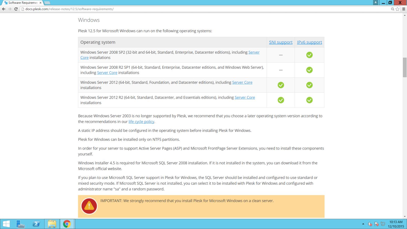Click the Windows section heading

click(89, 20)
